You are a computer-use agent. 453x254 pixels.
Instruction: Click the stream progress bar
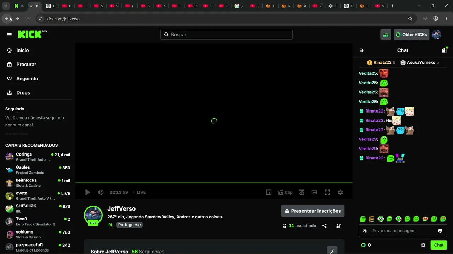click(214, 183)
